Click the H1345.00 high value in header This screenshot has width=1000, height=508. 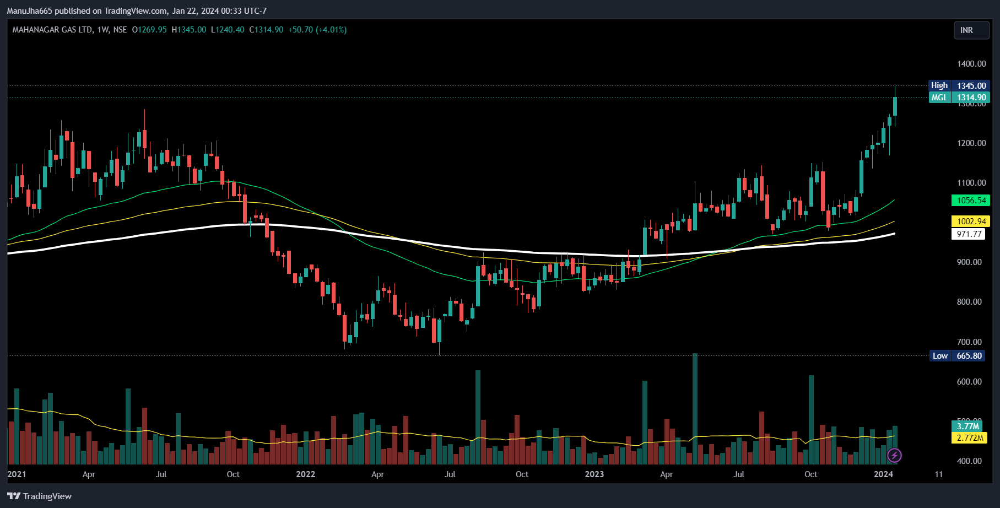coord(189,30)
